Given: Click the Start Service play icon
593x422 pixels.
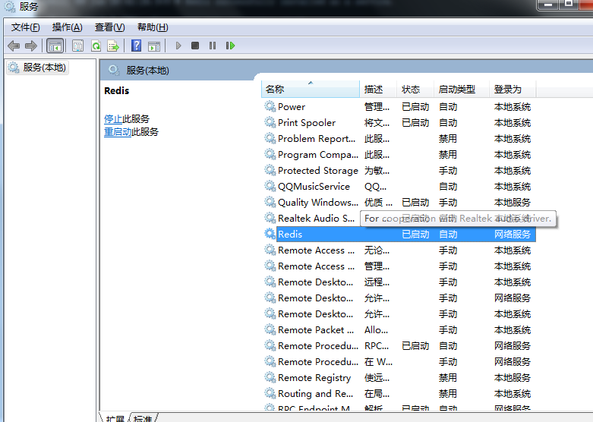Looking at the screenshot, I should tap(178, 46).
